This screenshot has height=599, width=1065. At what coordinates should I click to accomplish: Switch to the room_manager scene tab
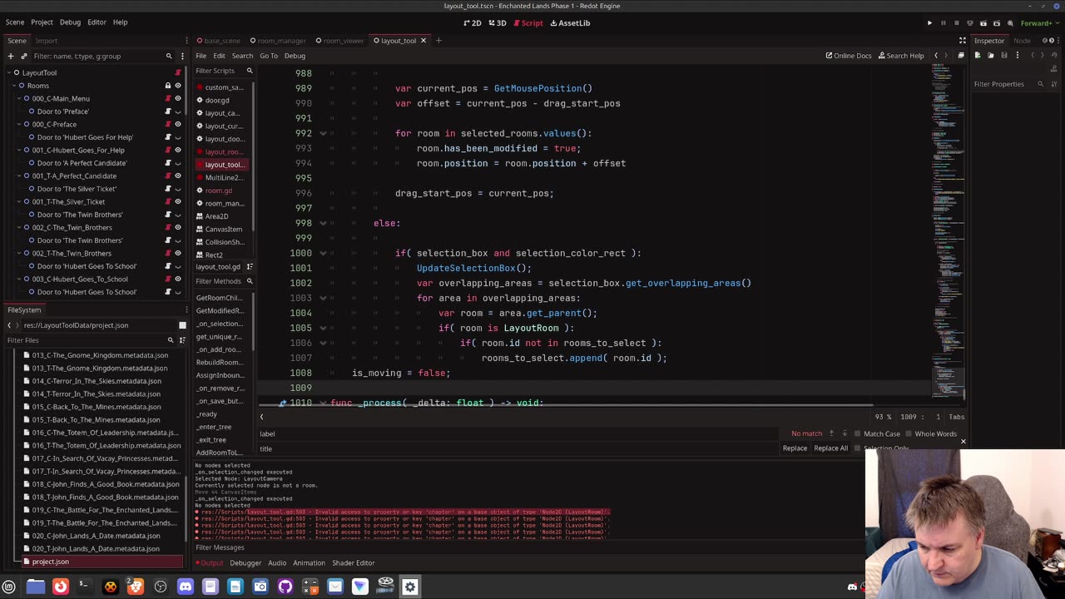(281, 41)
